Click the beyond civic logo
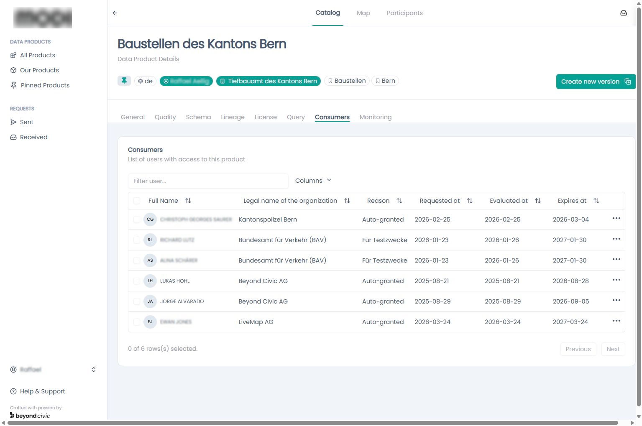This screenshot has width=642, height=426. 30,416
